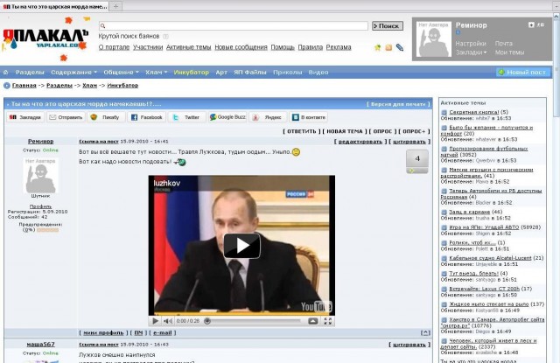Click цитировать on Реминор's post
The width and height of the screenshot is (560, 363).
409,142
